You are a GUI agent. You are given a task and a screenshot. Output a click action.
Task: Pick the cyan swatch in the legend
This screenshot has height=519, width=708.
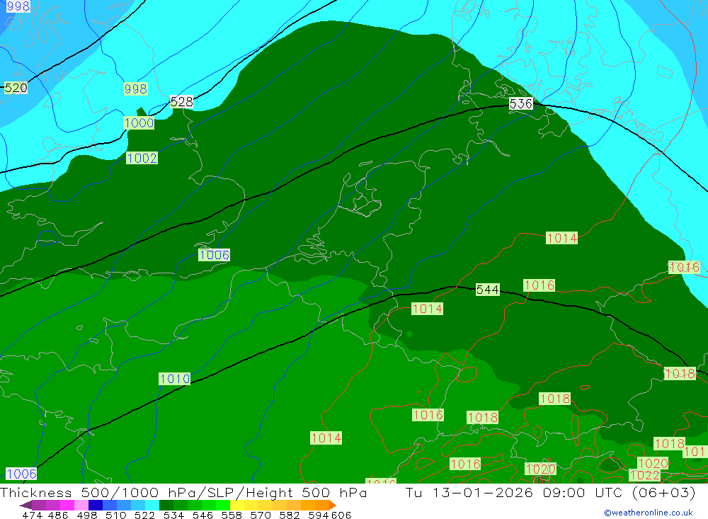point(152,505)
